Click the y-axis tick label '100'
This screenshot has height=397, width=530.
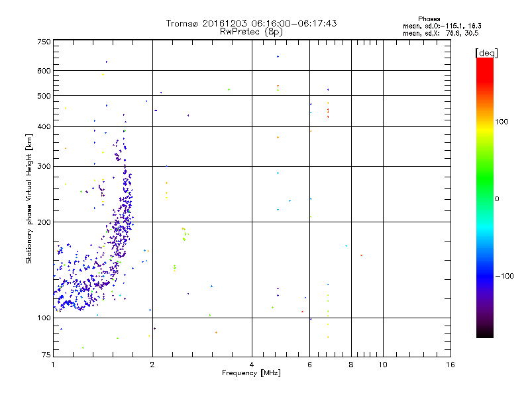point(44,318)
